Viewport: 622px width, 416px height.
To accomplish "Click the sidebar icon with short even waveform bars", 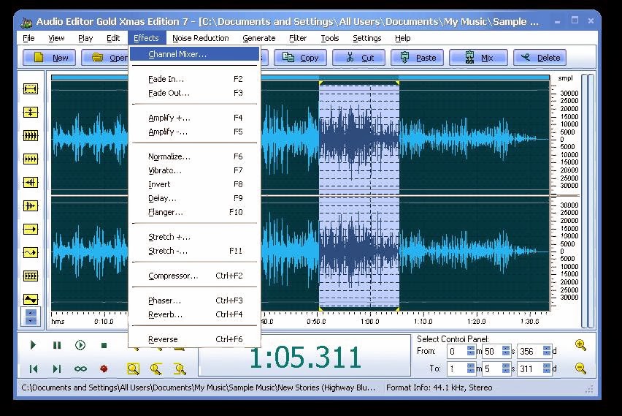I will [31, 159].
